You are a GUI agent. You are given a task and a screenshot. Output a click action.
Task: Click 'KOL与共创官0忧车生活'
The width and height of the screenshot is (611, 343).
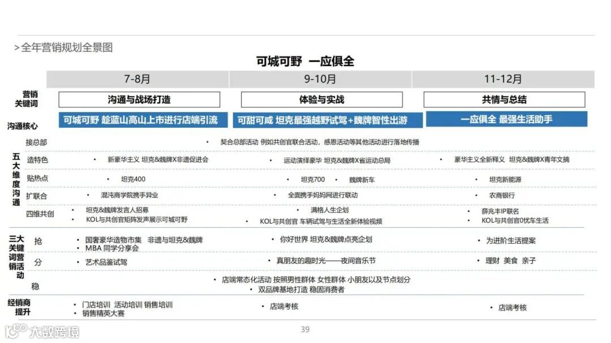[515, 220]
